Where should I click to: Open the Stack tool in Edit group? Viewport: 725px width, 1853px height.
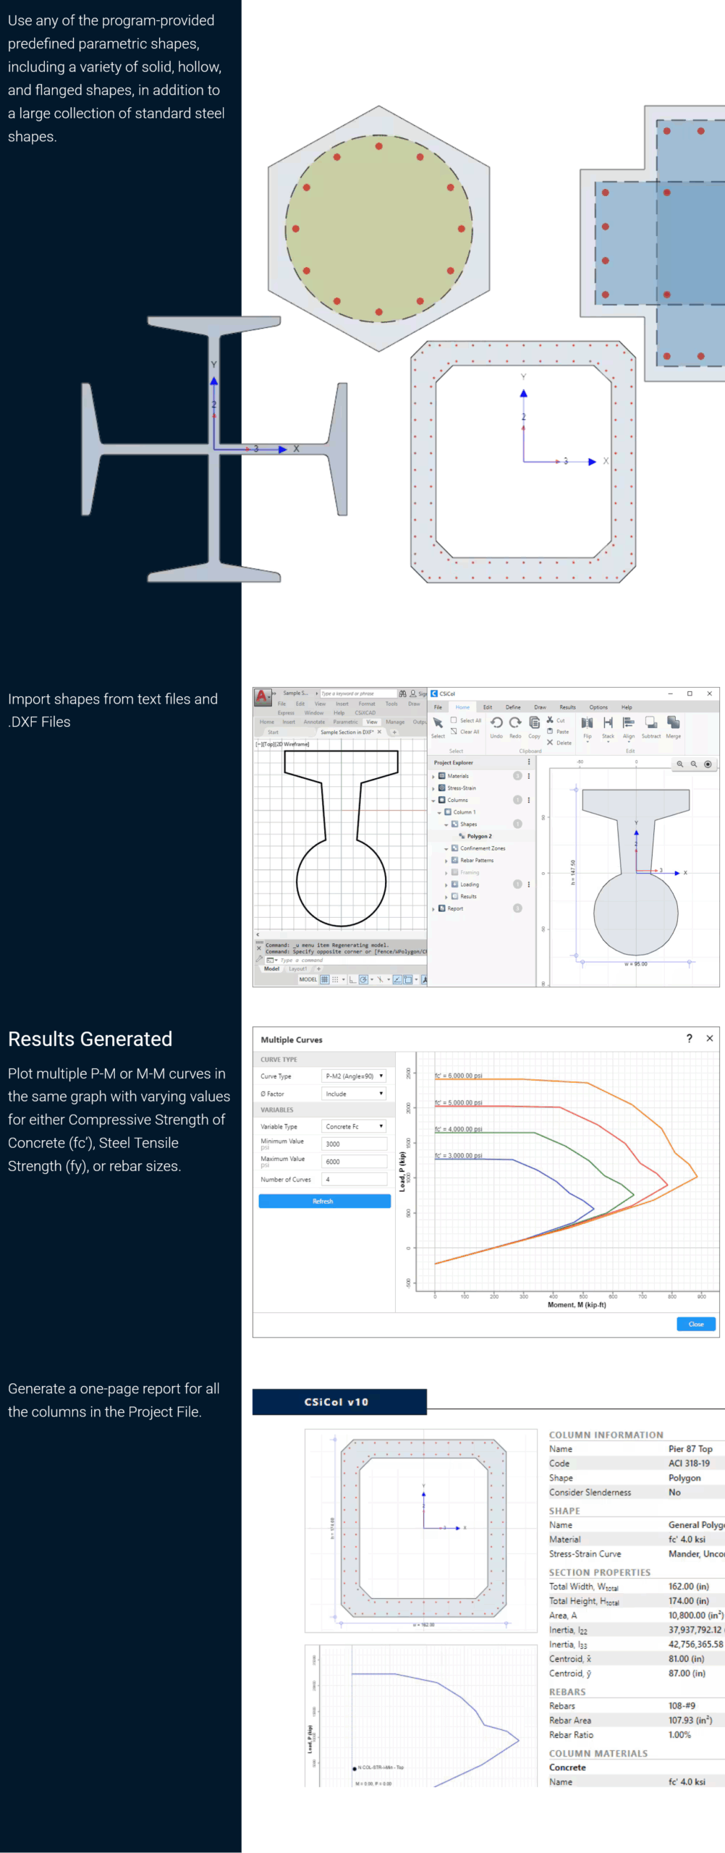(608, 723)
